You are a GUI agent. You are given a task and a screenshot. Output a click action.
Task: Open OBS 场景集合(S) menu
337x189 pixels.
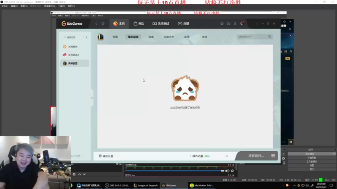(49, 6)
